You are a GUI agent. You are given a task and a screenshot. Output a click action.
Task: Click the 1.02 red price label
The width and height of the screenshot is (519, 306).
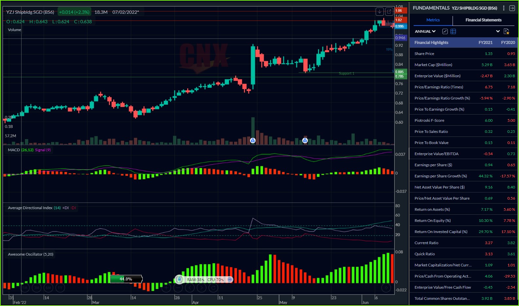click(x=401, y=20)
